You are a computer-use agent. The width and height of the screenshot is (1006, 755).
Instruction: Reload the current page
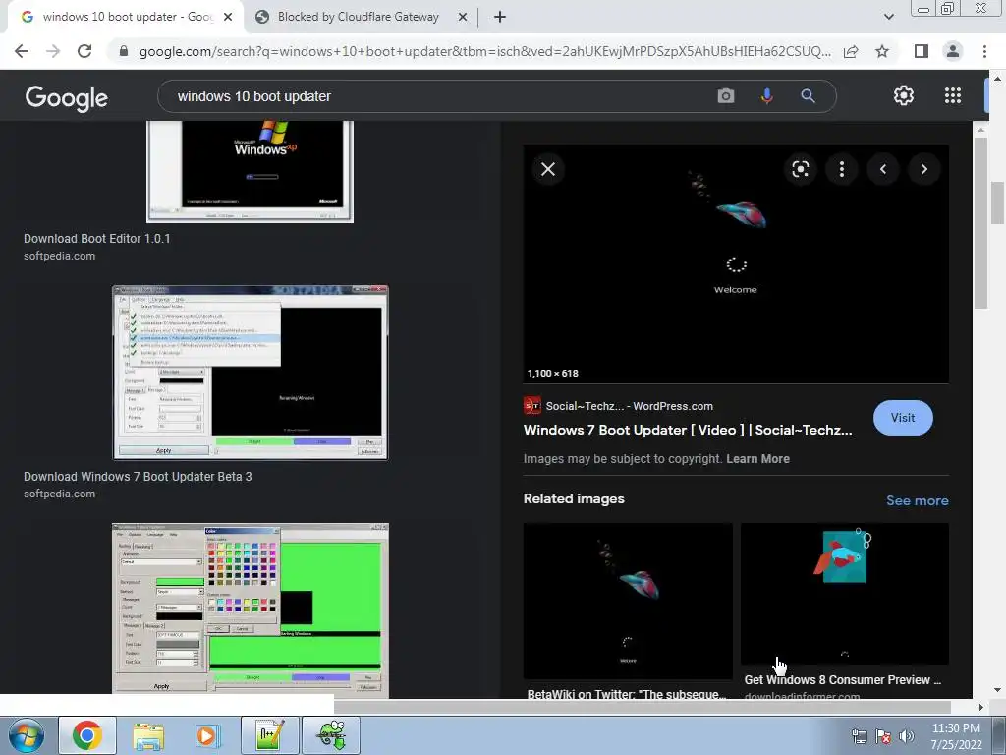click(x=84, y=51)
